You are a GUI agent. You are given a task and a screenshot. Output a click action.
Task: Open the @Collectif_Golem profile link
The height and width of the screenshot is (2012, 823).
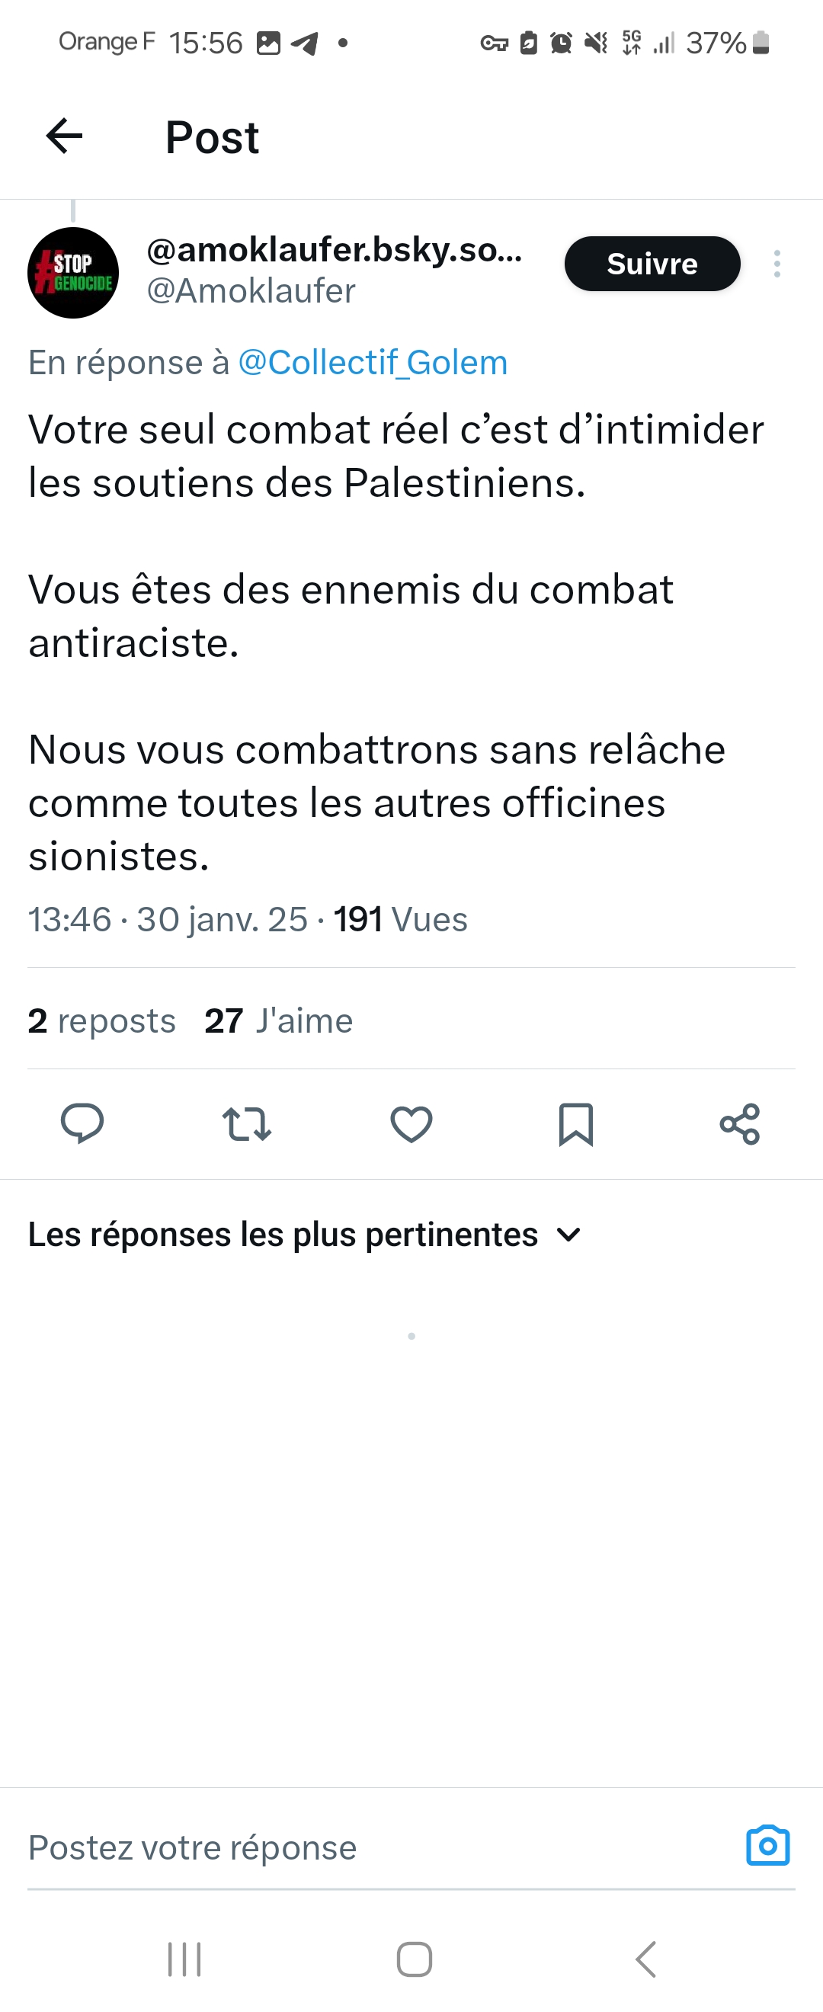(373, 363)
